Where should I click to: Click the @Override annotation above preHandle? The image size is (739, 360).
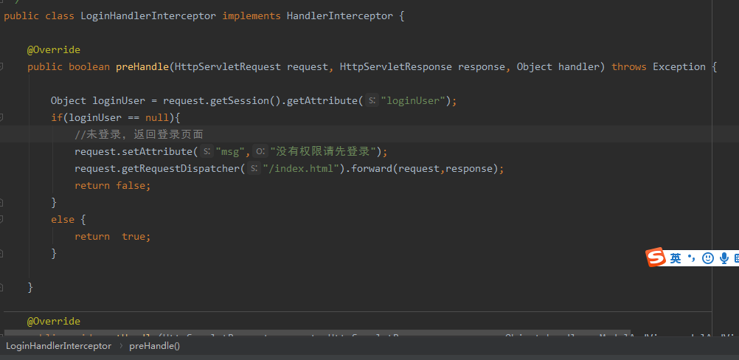54,50
